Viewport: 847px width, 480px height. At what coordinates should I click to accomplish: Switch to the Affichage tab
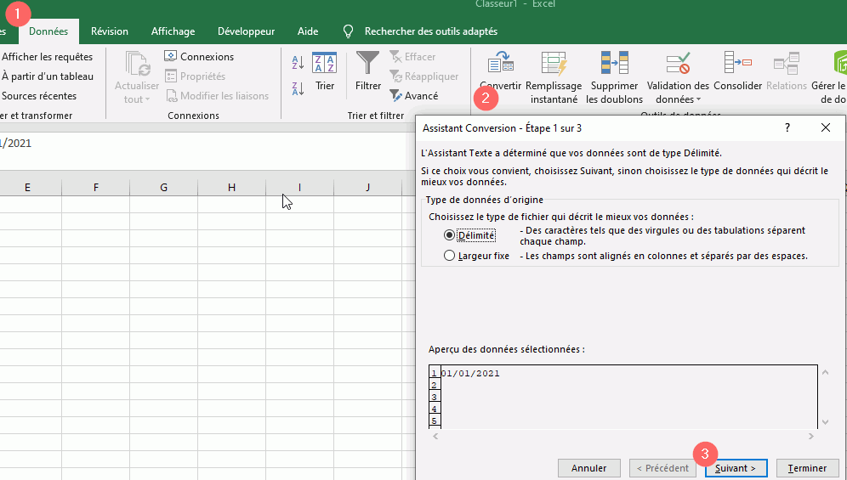pos(173,31)
